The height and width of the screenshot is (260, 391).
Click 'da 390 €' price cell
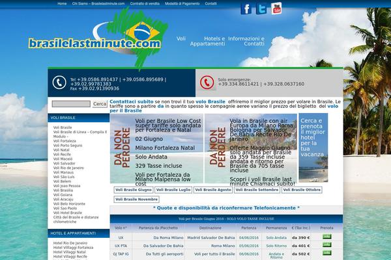click(300, 238)
